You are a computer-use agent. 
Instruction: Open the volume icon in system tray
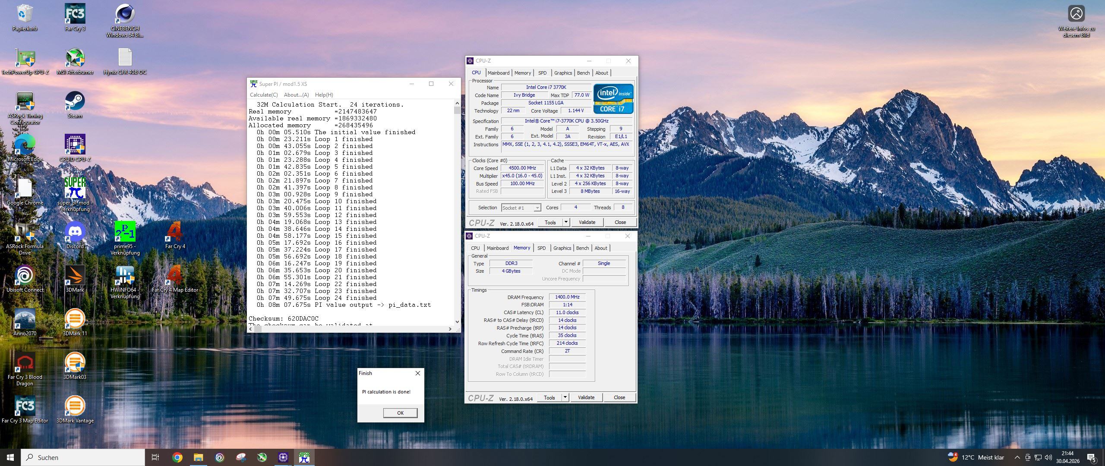tap(1048, 457)
